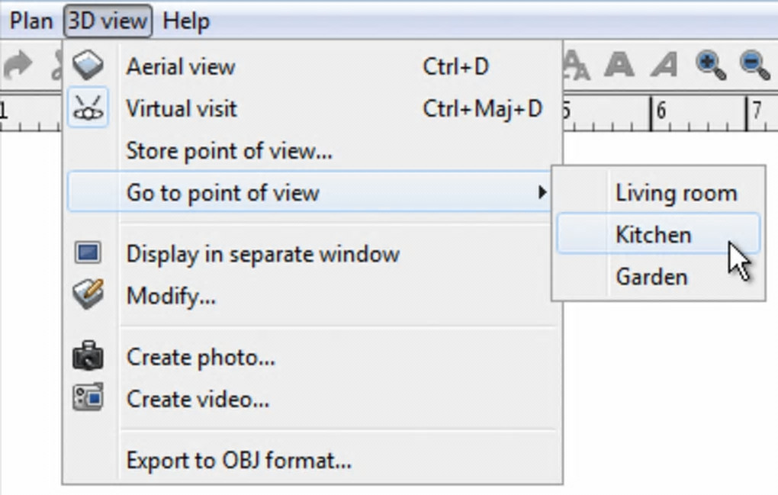Click the zoom out magnifier icon
Viewport: 778px width, 495px height.
point(754,66)
